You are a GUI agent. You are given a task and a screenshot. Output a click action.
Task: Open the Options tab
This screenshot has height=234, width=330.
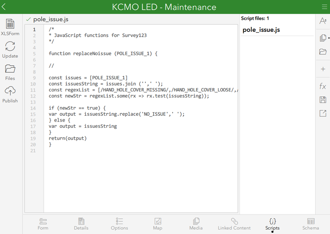click(119, 224)
